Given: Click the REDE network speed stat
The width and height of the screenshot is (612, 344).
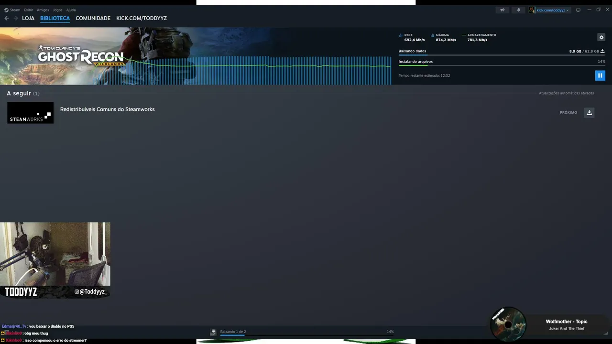Looking at the screenshot, I should (412, 37).
